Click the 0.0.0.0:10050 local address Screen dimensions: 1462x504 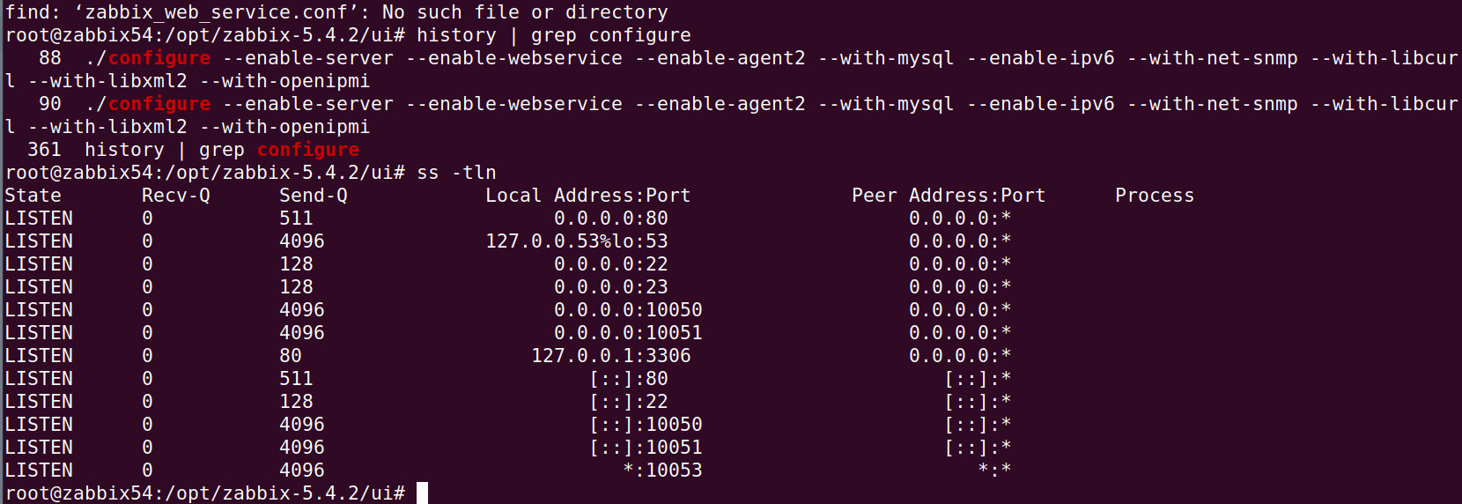(628, 310)
